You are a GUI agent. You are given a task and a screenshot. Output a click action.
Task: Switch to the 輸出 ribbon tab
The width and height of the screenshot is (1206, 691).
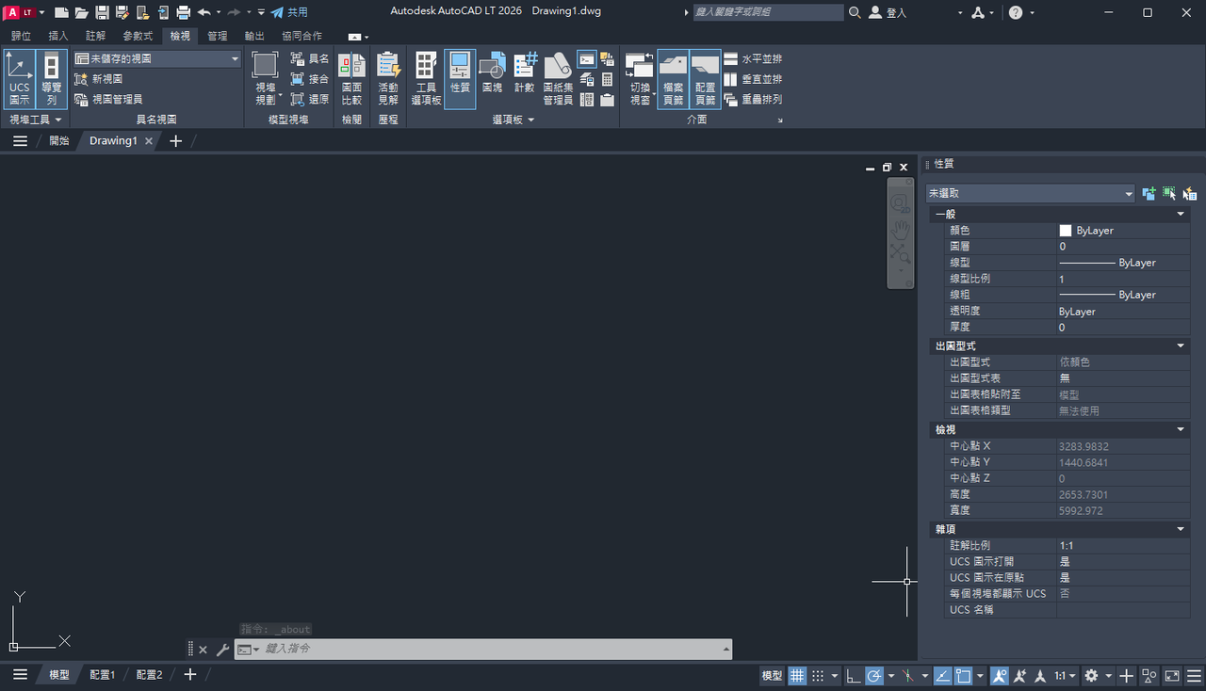click(x=254, y=36)
